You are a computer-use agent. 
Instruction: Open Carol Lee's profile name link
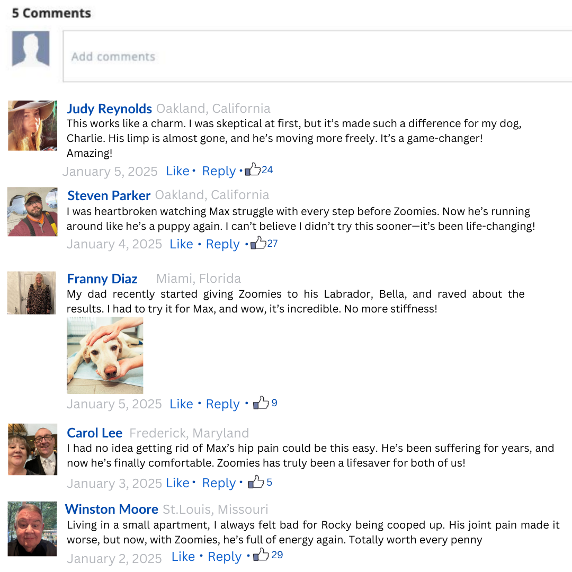click(x=94, y=433)
